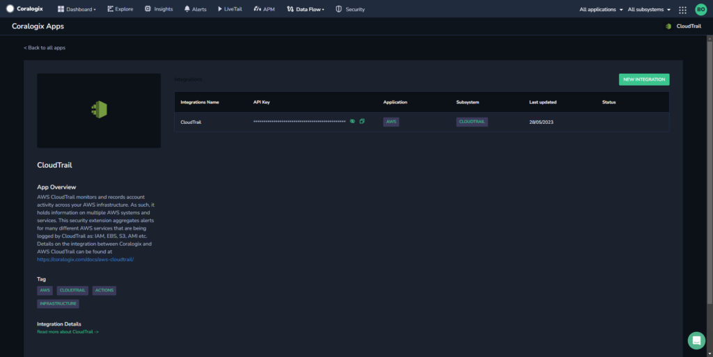Click the Last updated column header
Image resolution: width=713 pixels, height=357 pixels.
click(x=542, y=102)
